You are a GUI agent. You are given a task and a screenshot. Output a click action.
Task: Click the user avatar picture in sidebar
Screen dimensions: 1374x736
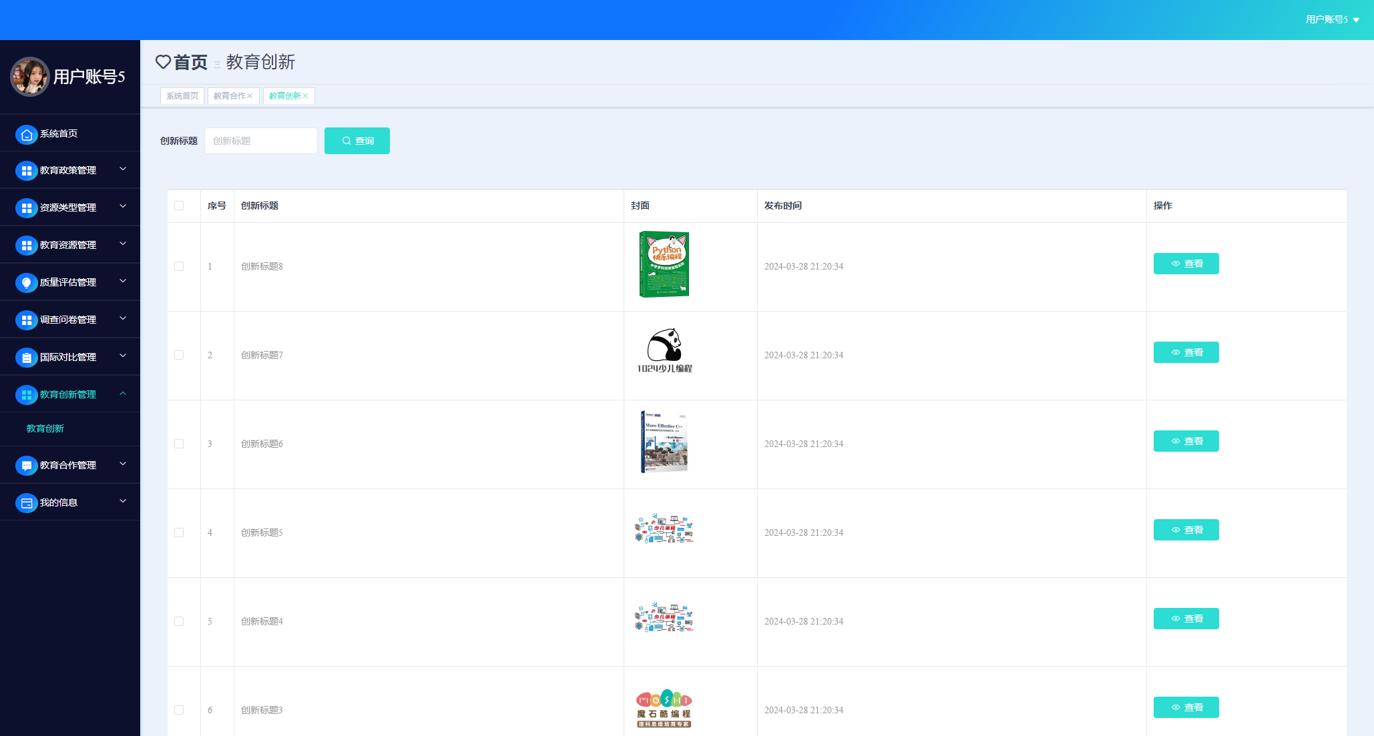(29, 77)
